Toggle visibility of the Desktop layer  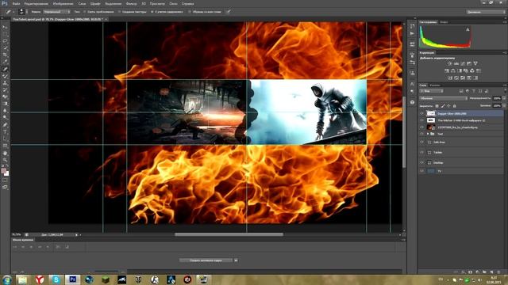421,162
